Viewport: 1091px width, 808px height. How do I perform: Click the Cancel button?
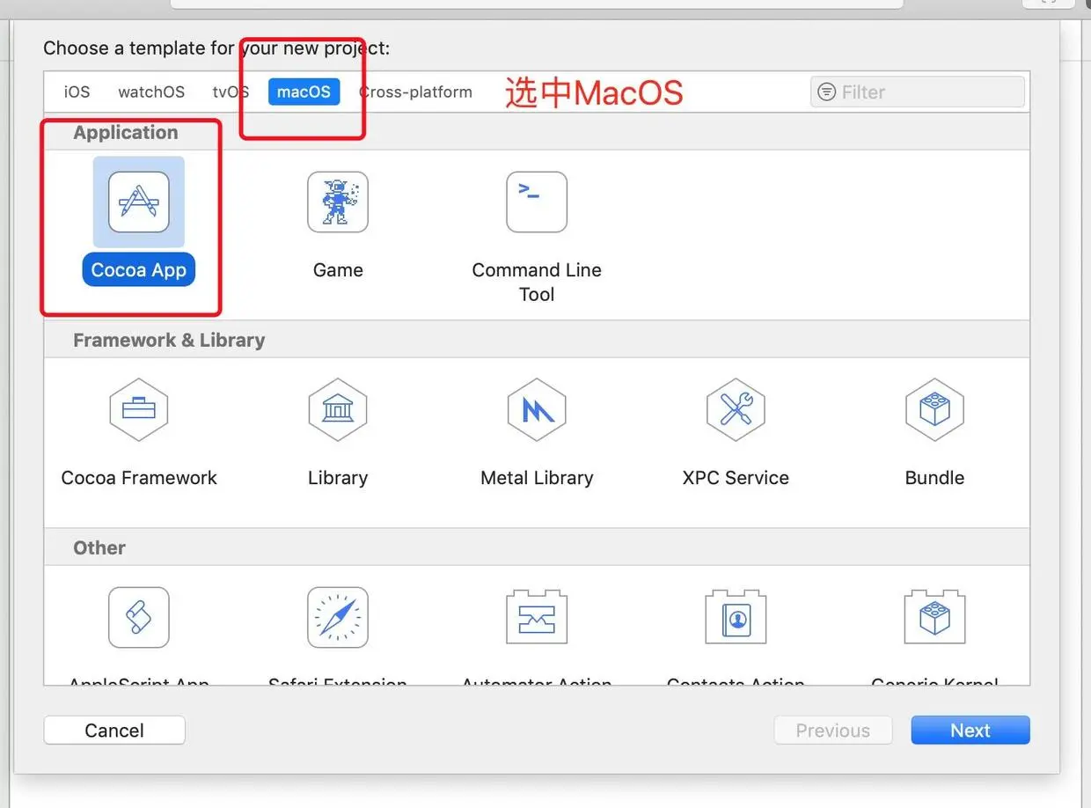114,731
